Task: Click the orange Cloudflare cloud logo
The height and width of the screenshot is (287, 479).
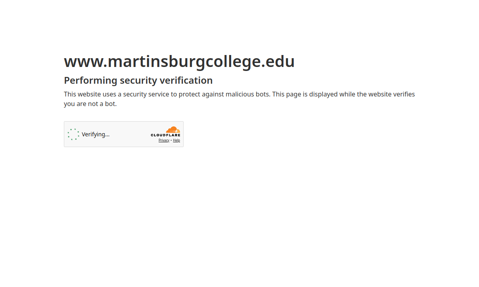Action: pyautogui.click(x=173, y=130)
